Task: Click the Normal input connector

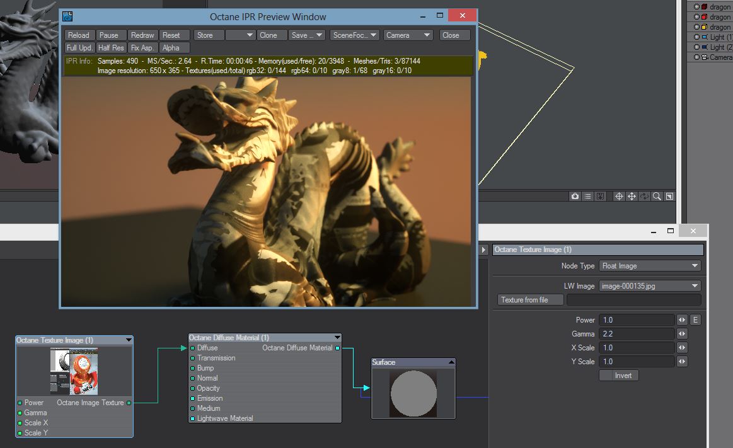Action: [193, 379]
